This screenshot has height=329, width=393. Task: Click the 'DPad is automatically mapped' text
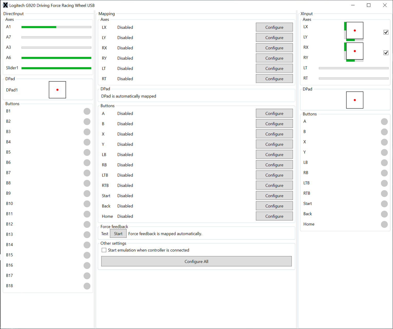[x=129, y=96]
